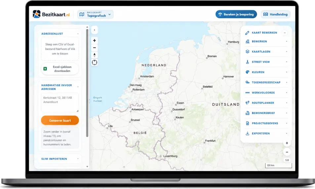Viewport: 315px width, 189px height.
Task: Click the Tekengereedschap shapes icon
Action: pos(248,82)
